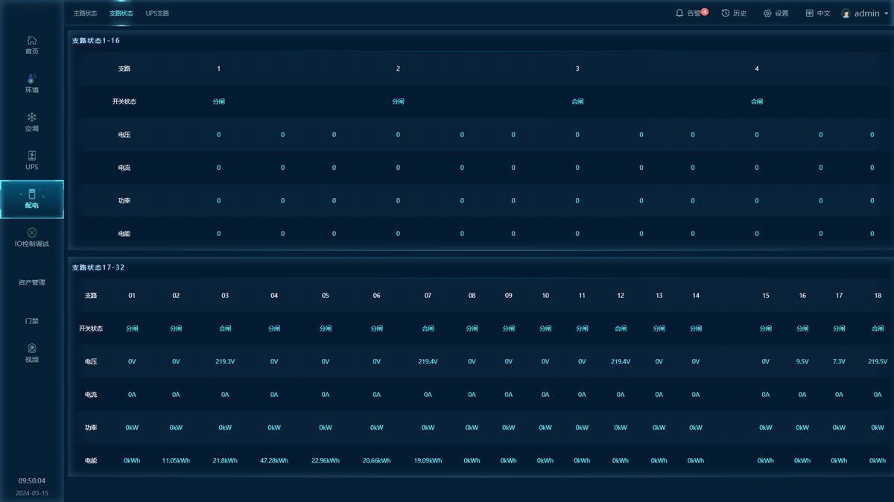
Task: Click the 47.28kWh energy value for branch 04
Action: click(x=274, y=460)
